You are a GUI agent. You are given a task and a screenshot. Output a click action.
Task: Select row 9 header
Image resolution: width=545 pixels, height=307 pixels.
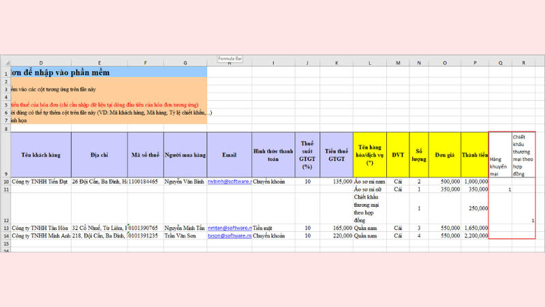(6, 155)
